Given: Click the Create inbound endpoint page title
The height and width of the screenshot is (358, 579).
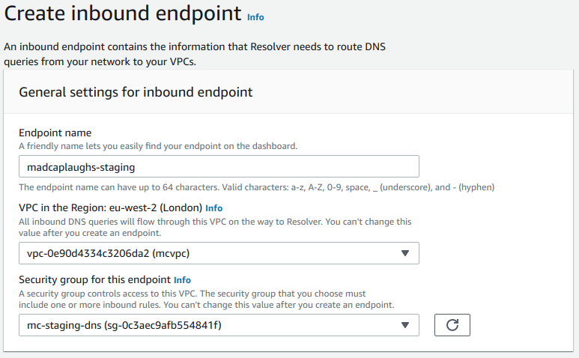Looking at the screenshot, I should [123, 13].
